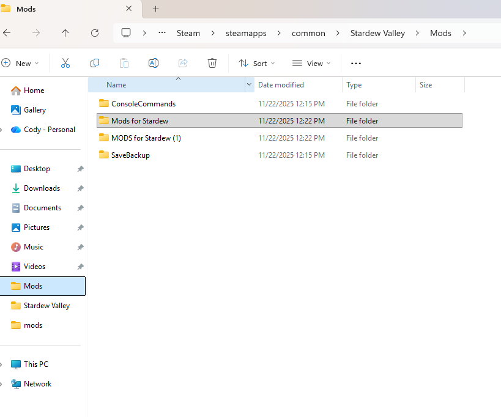Delete selection using trash icon

click(x=212, y=63)
